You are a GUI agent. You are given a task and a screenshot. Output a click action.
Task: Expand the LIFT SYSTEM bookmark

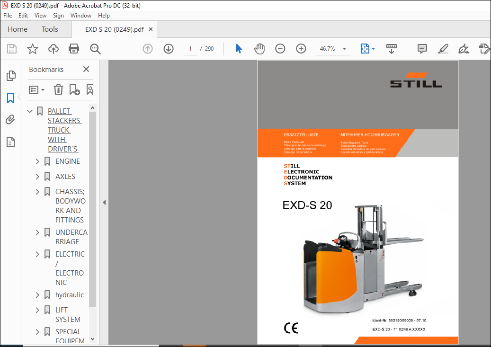37,310
